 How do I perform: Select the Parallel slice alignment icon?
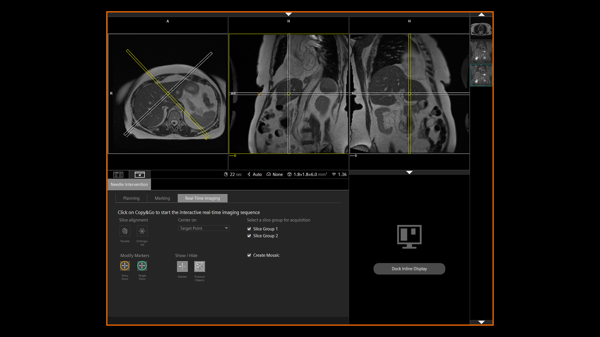125,231
